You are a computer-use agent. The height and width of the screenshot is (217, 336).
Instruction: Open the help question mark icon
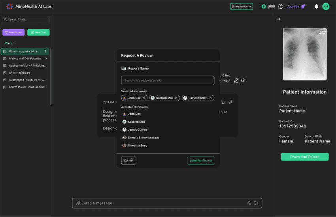point(281,6)
